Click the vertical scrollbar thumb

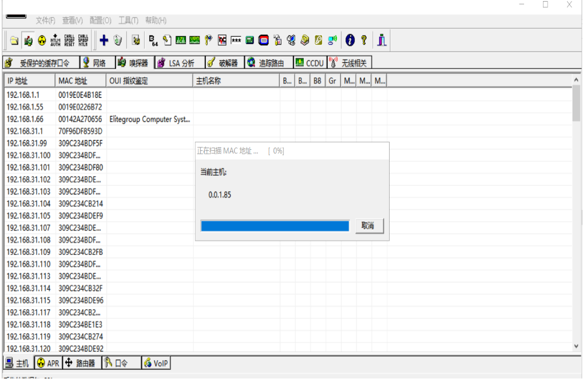[576, 103]
